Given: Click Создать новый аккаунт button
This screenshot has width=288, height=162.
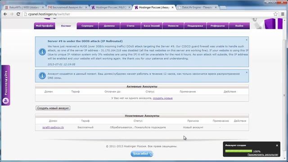Looking at the screenshot, I should click(x=53, y=108).
